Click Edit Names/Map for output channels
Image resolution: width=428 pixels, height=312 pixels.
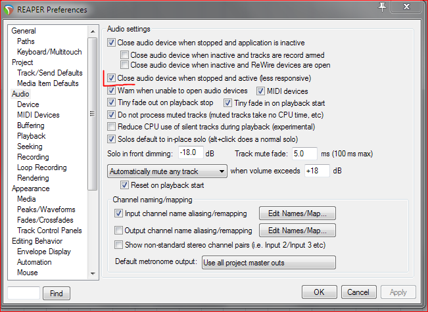pos(297,231)
